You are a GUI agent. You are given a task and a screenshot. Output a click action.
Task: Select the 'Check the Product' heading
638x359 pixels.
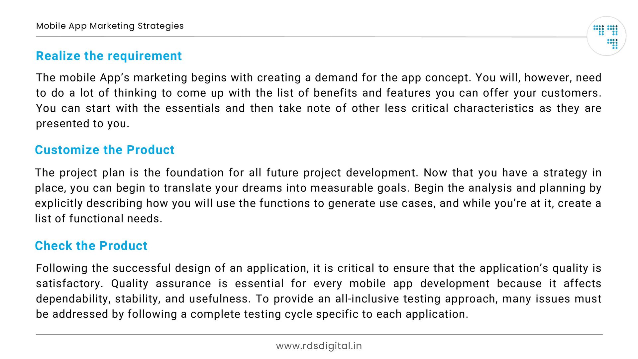coord(91,246)
